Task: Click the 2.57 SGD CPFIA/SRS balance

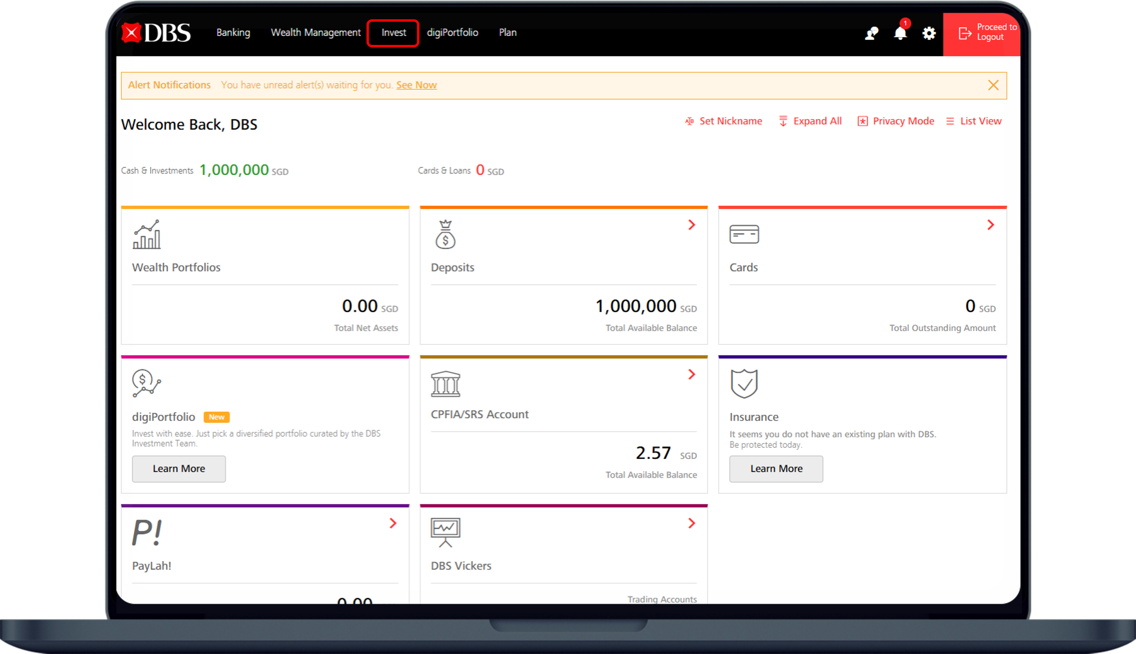Action: pos(666,453)
